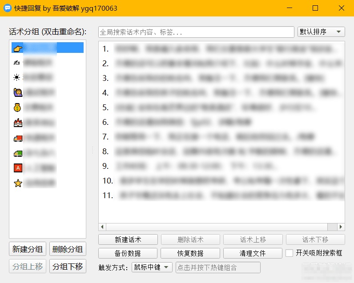Focus the global search 全局搜索话术内容 field
Viewport: 354px width, 283px height.
tap(196, 32)
